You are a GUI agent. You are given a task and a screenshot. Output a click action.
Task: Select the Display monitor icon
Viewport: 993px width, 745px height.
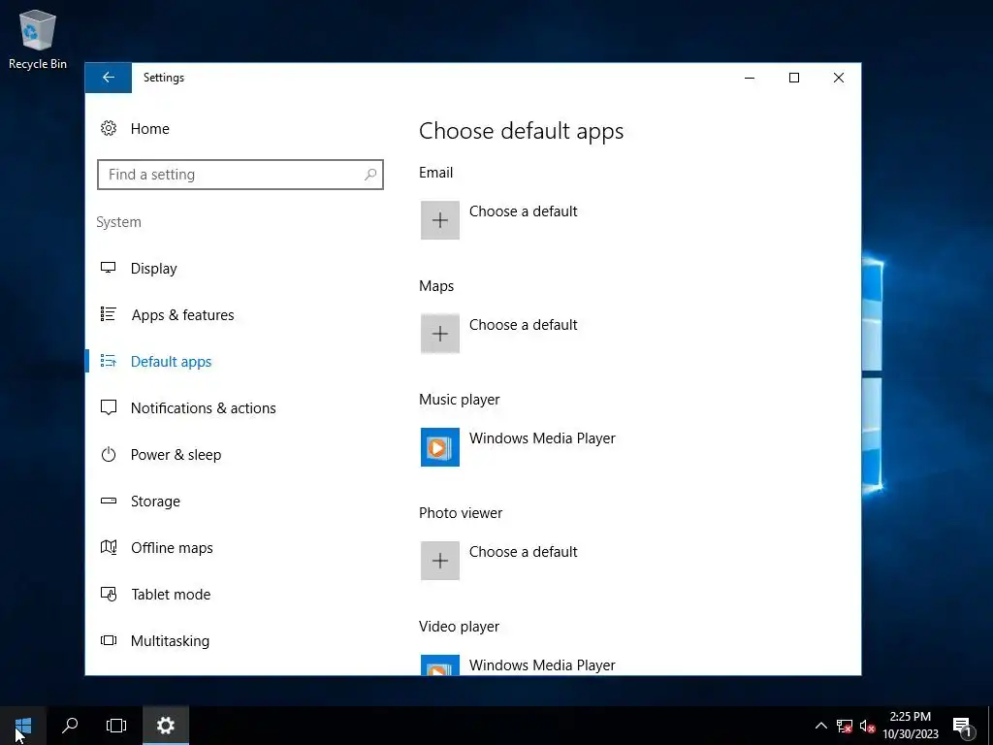109,268
